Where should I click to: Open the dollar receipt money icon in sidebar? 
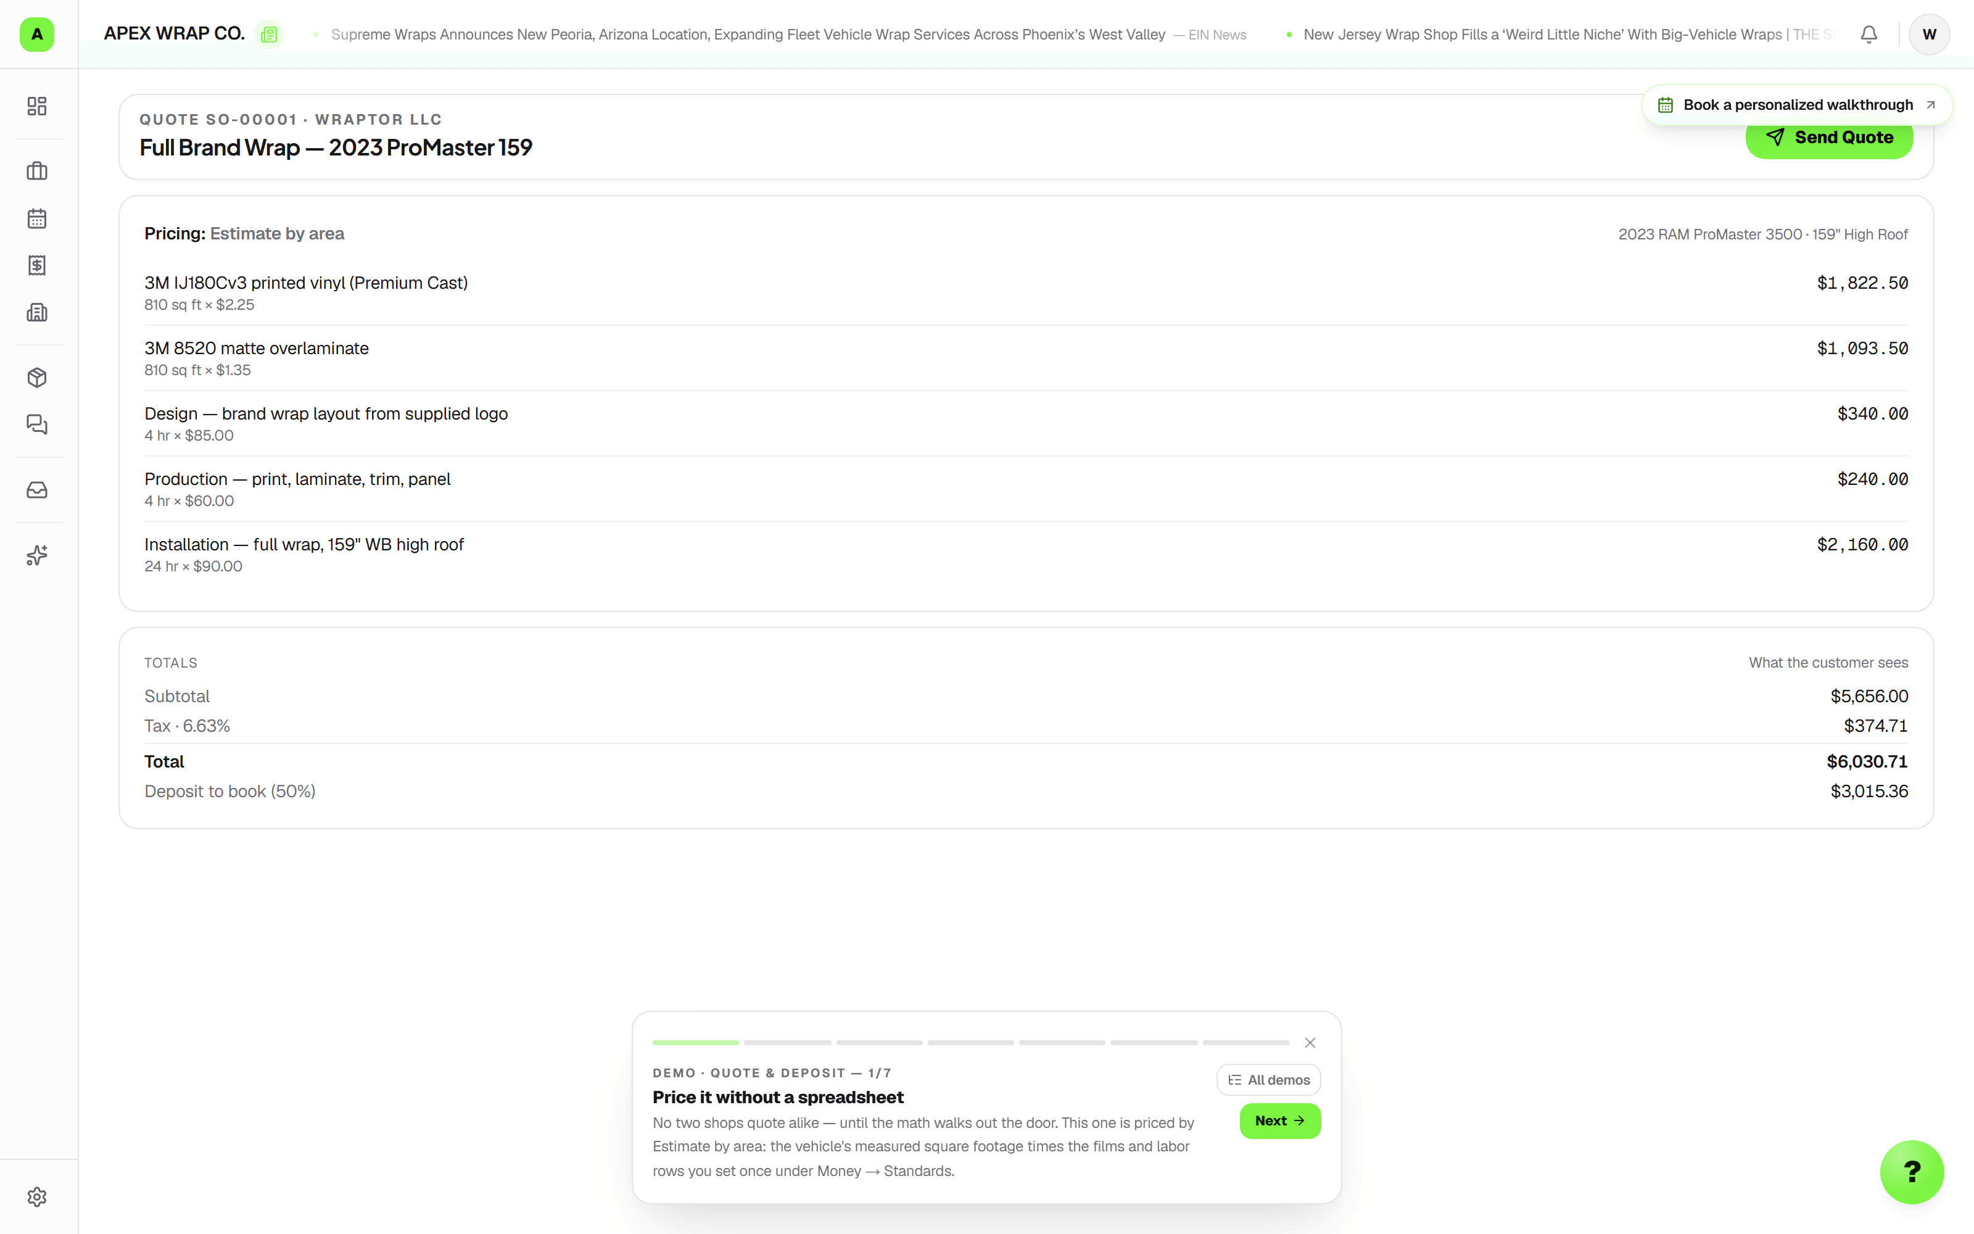coord(37,265)
